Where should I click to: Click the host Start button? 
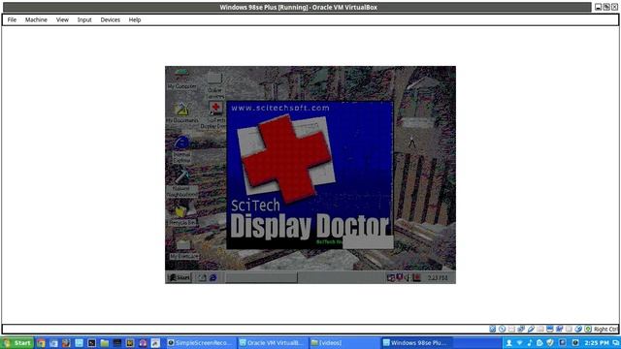pos(17,342)
